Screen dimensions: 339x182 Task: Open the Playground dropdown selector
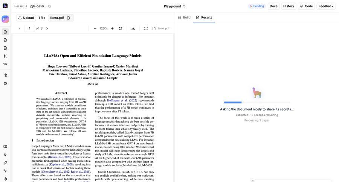pos(174,6)
